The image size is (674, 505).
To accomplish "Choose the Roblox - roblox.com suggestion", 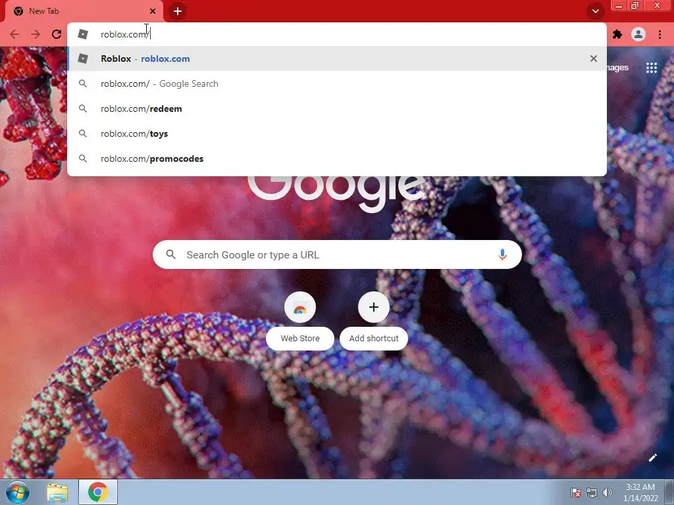I will click(x=337, y=59).
